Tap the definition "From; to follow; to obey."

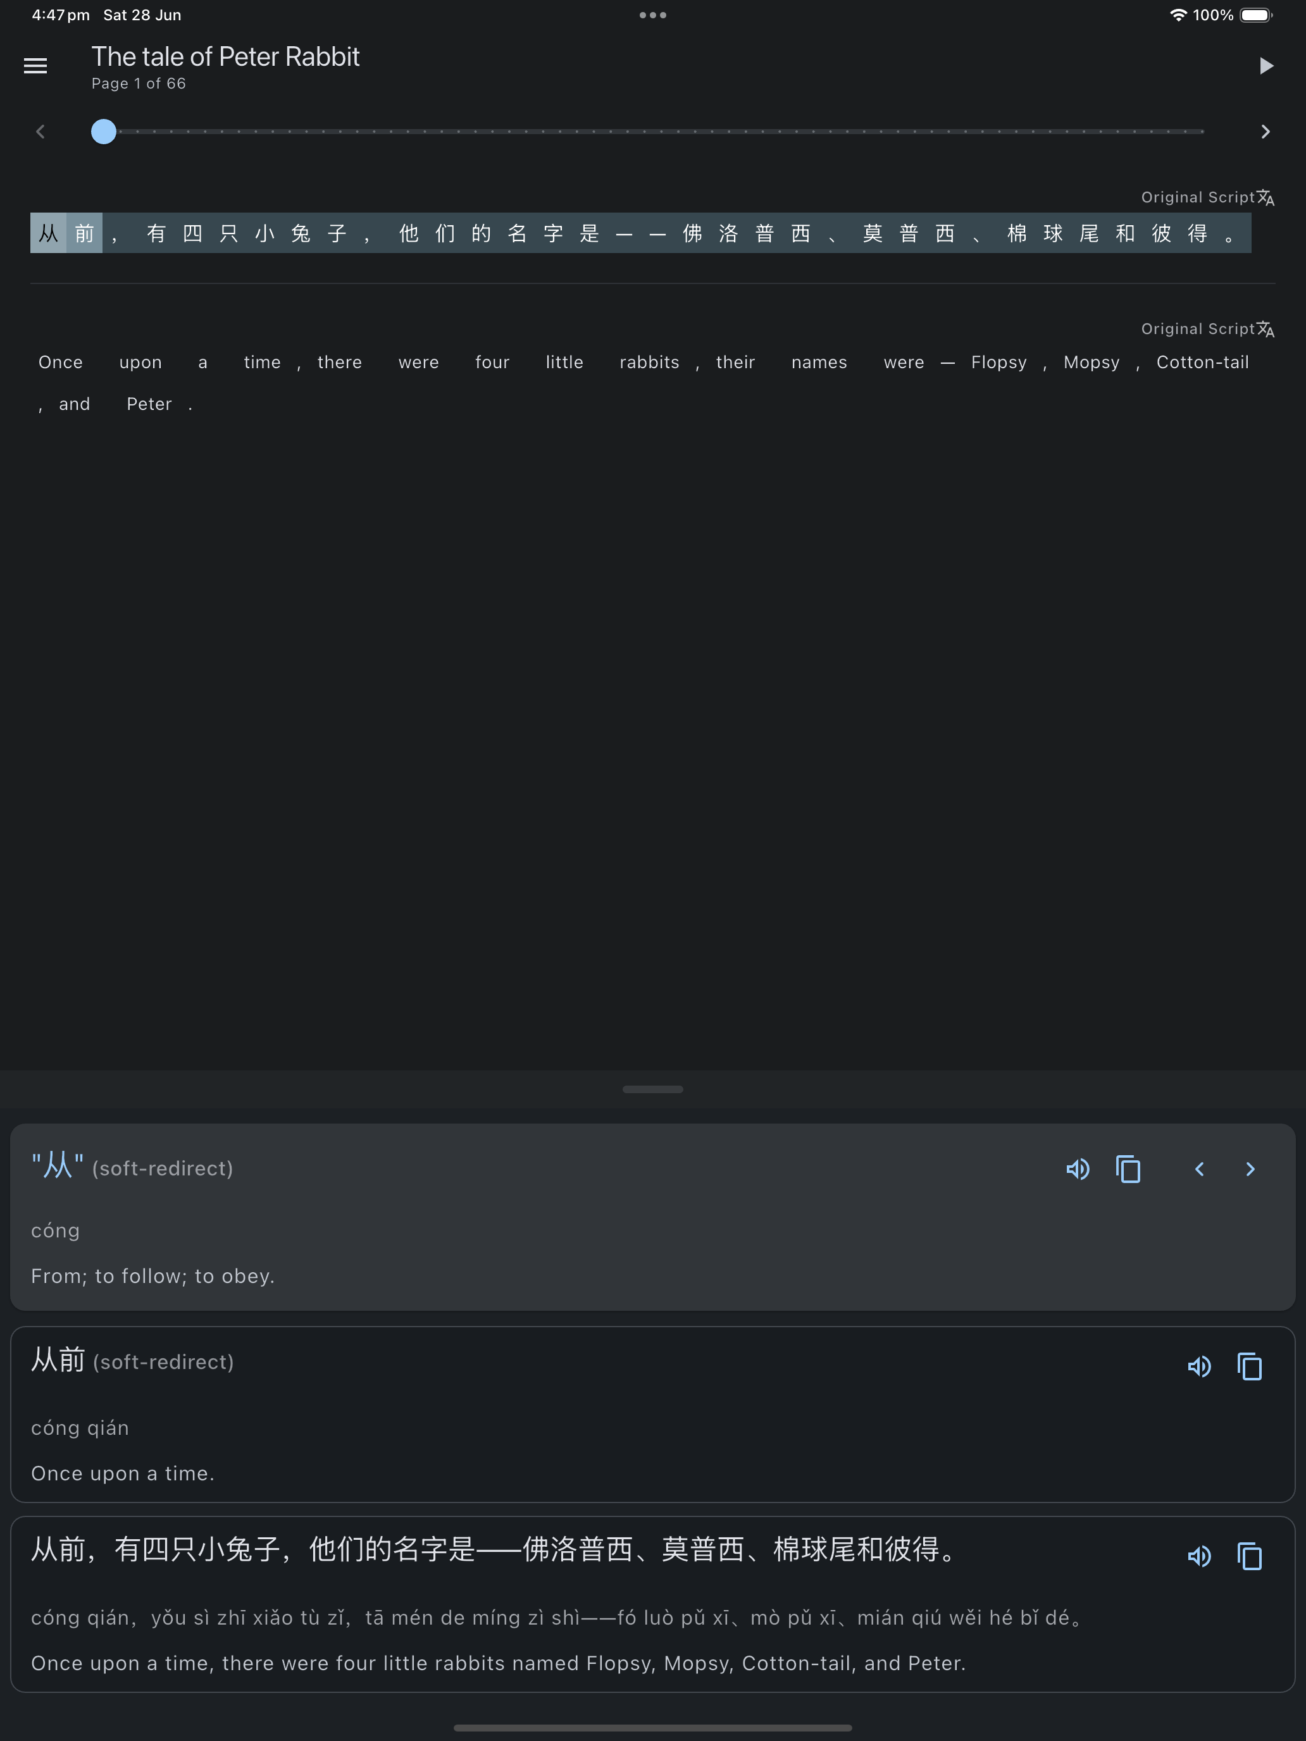point(152,1276)
